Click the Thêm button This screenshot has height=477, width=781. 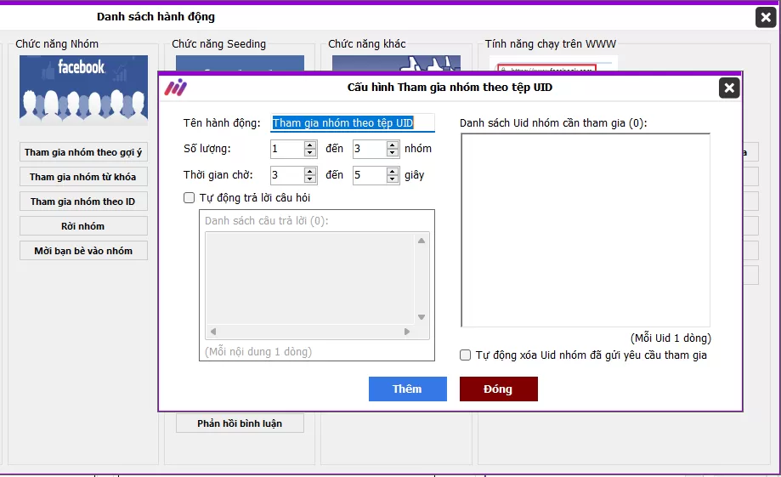tap(407, 389)
